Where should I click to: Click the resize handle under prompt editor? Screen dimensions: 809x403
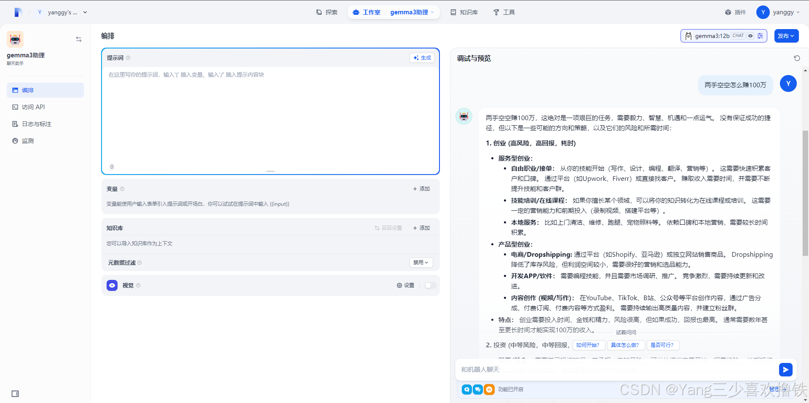[271, 171]
